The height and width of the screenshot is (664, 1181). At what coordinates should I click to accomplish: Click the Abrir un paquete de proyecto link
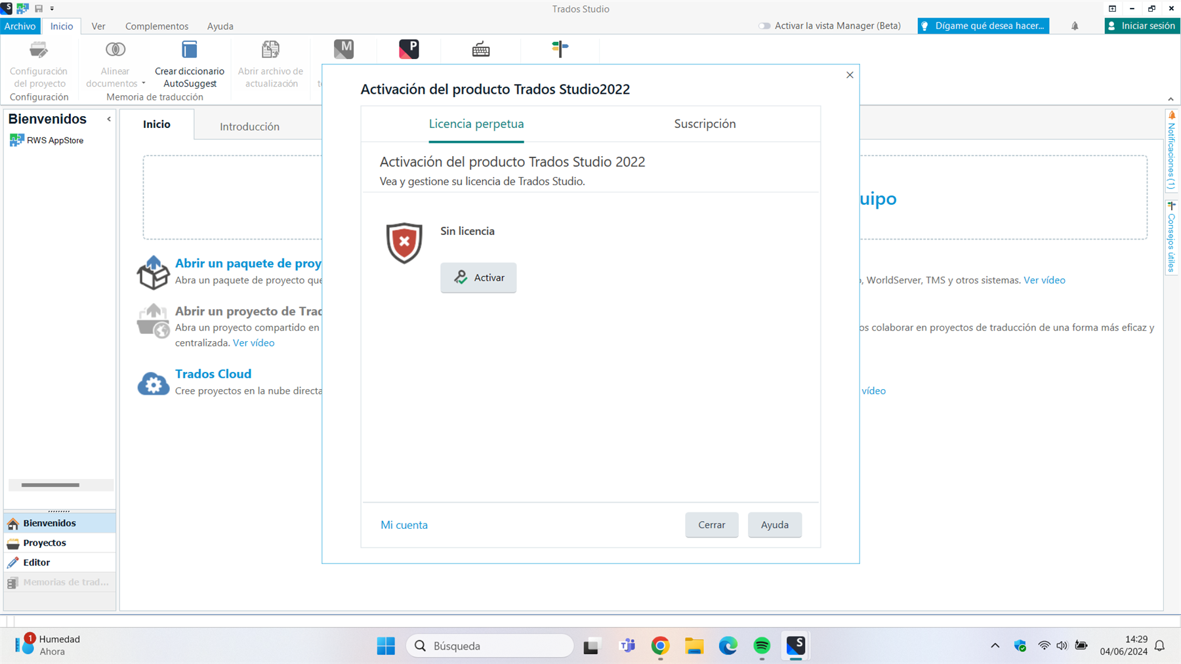pyautogui.click(x=248, y=263)
